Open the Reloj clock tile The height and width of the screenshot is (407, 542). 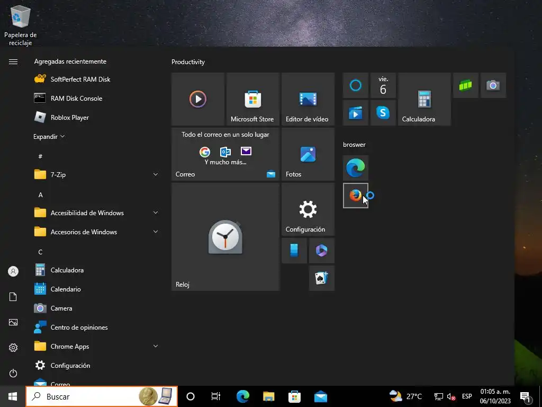225,237
